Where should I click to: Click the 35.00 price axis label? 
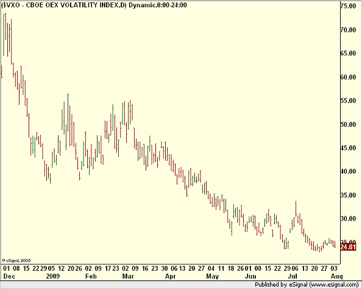[x=348, y=195]
